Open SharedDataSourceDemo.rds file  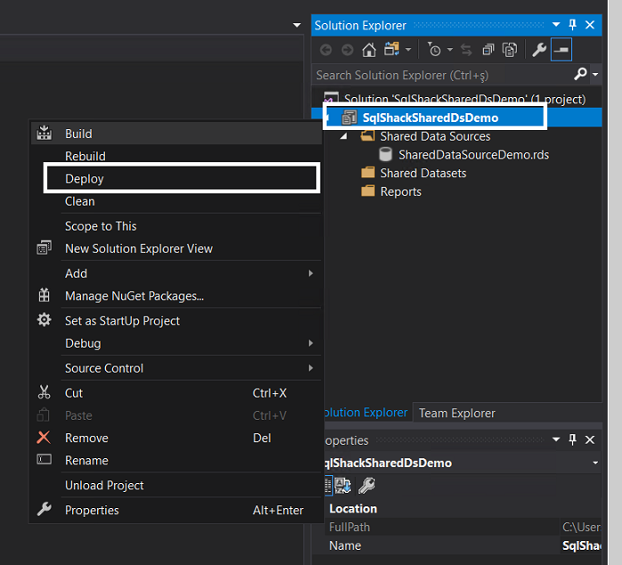point(472,155)
